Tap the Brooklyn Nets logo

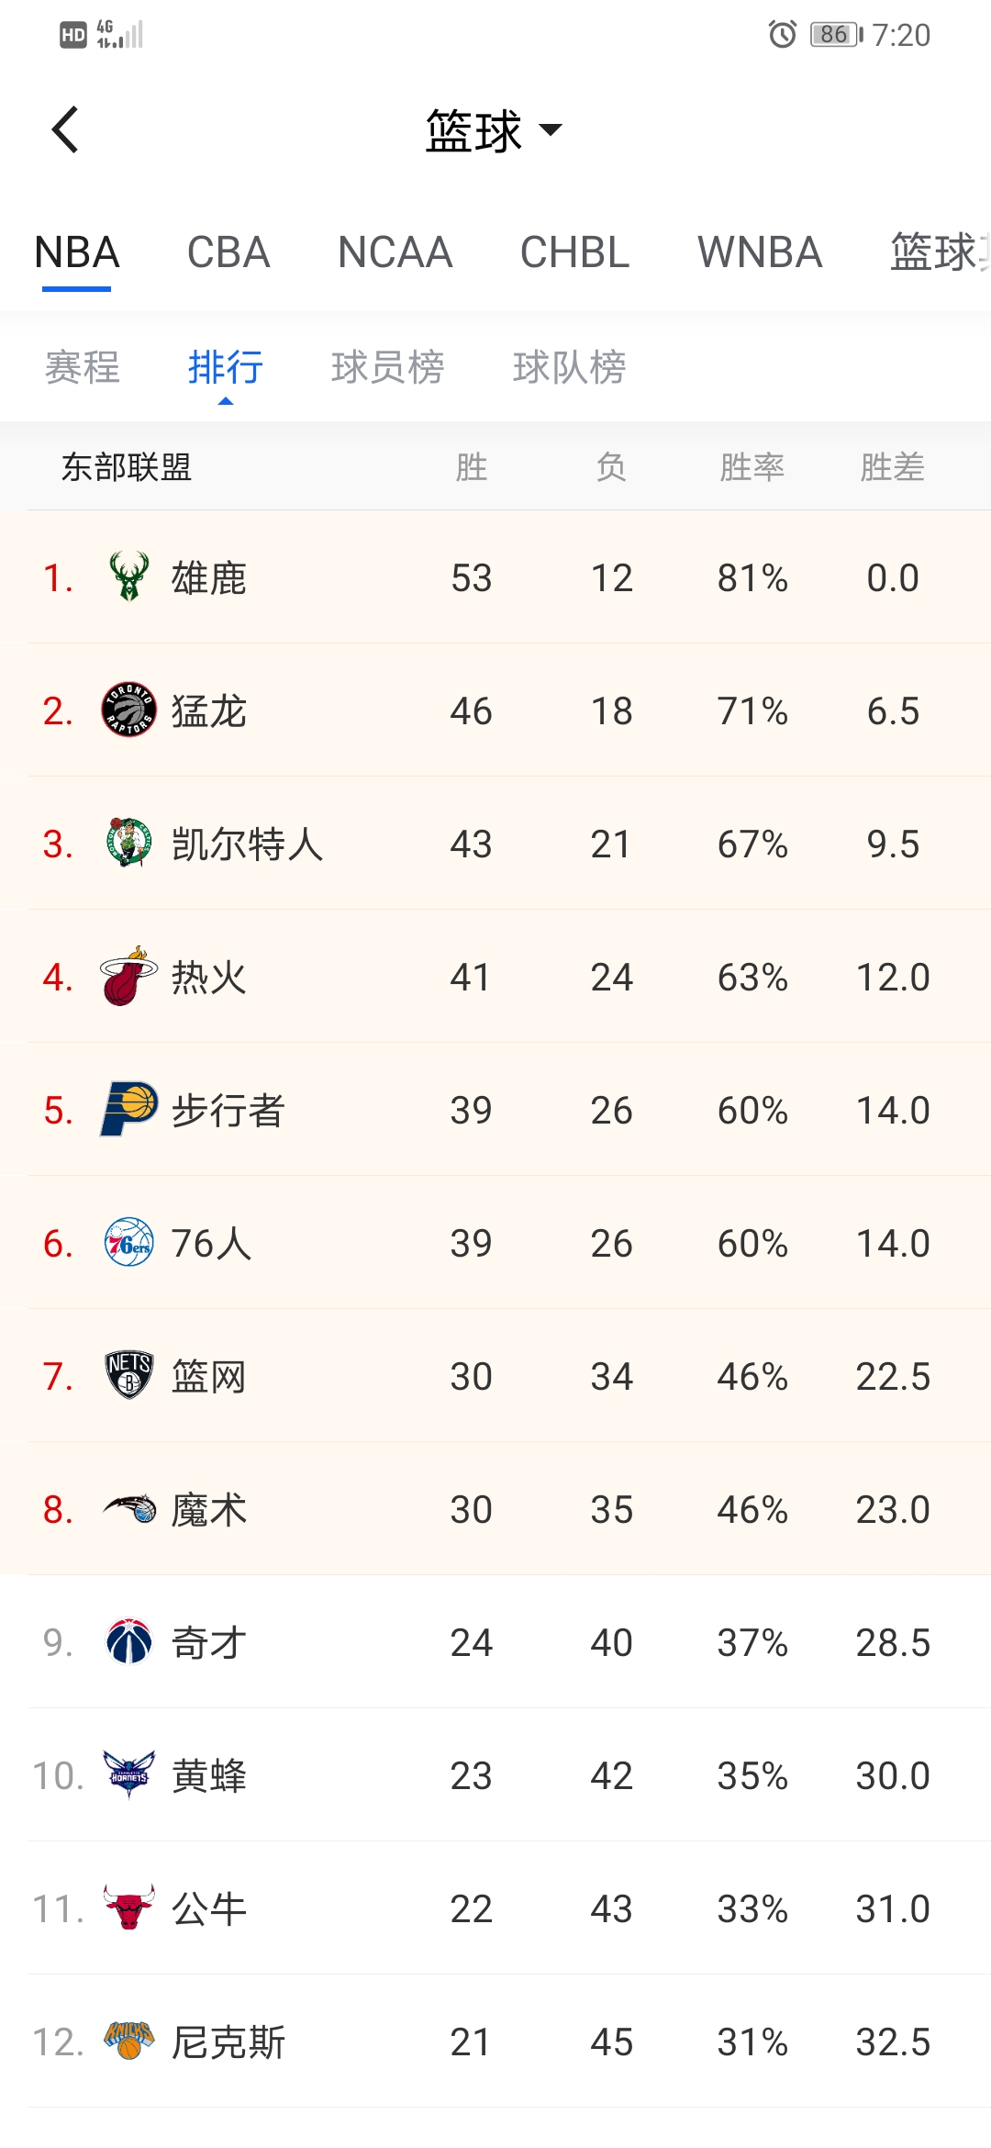point(128,1376)
